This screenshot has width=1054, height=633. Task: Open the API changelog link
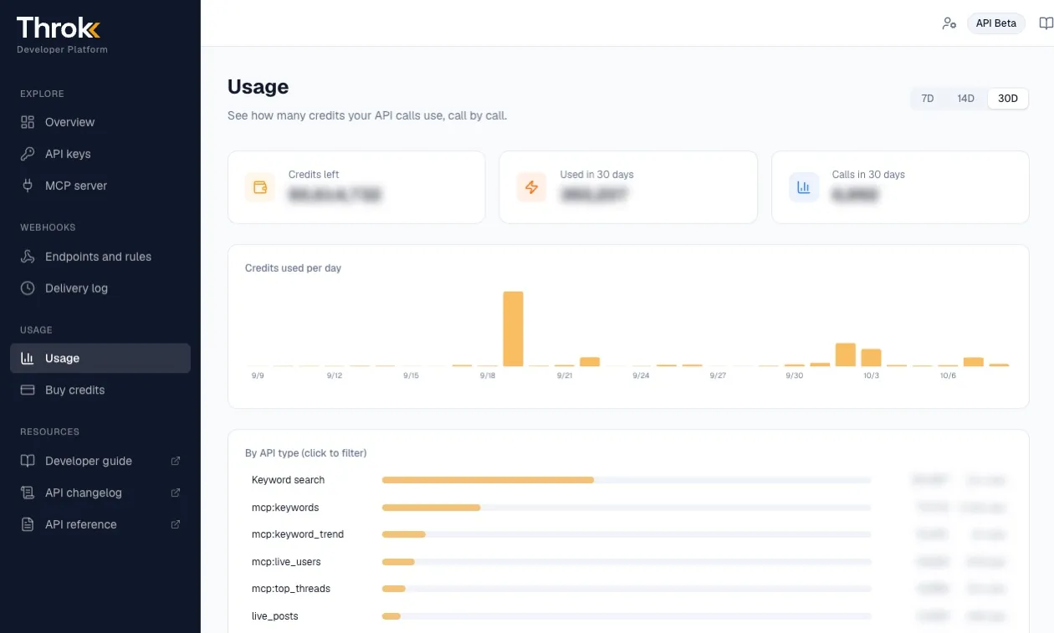[100, 493]
